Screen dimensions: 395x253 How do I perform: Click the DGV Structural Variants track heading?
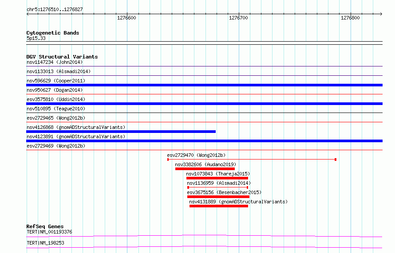click(x=62, y=57)
